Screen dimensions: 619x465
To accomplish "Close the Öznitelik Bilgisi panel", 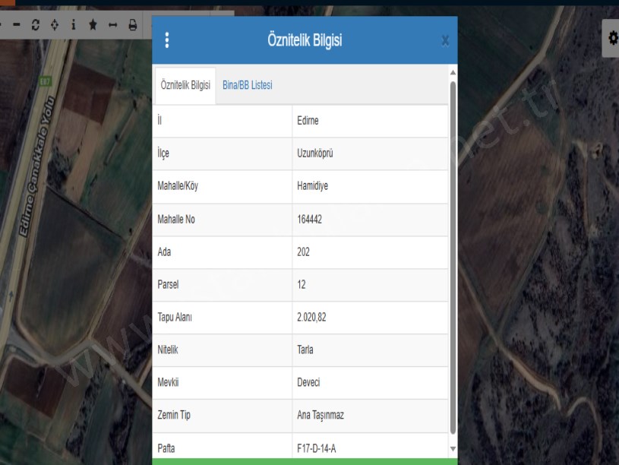I will (x=445, y=40).
